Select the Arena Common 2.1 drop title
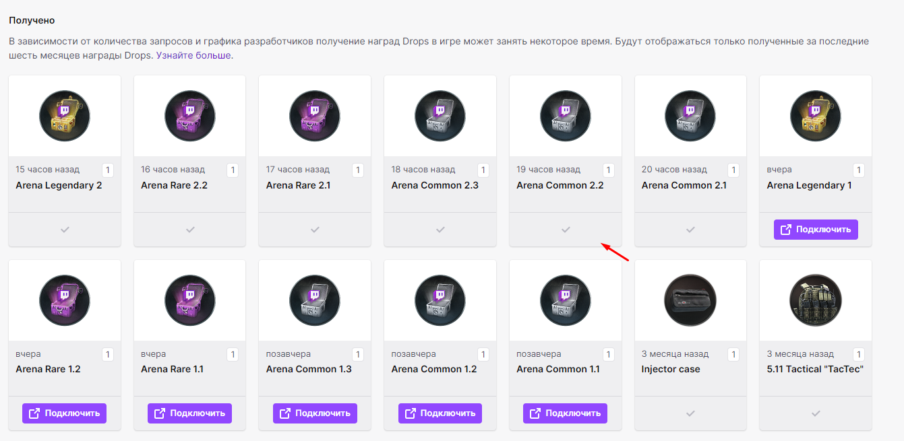This screenshot has height=441, width=904. (684, 185)
